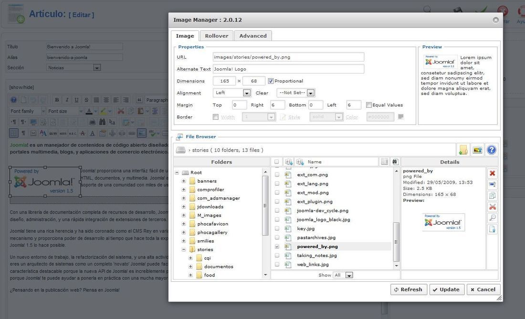The image size is (525, 319).
Task: Open file search with the binoculars icon in File Browser
Action: [x=395, y=162]
